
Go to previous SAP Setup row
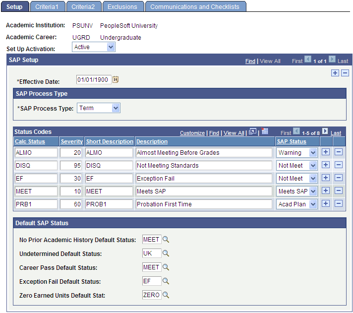(x=308, y=59)
